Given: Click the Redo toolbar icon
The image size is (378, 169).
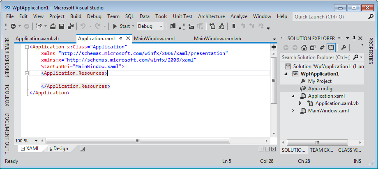Looking at the screenshot, I should pos(97,26).
